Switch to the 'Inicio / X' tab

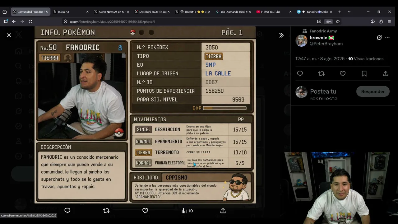coord(71,12)
